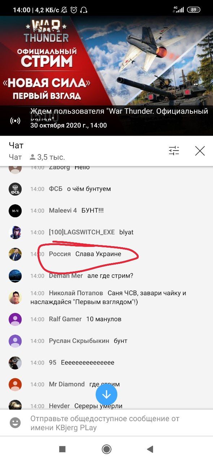213x462 pixels.
Task: Tap Android home navigation button
Action: (x=107, y=449)
